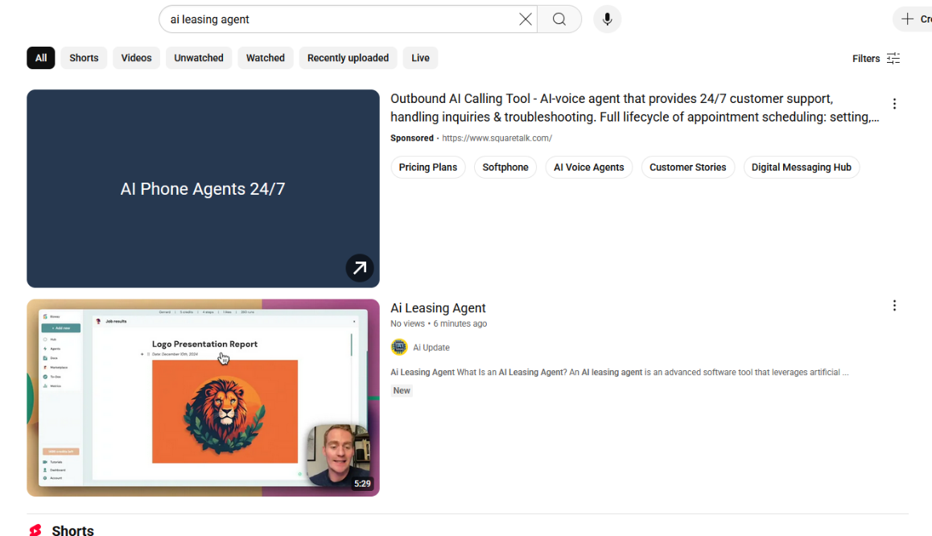Open the Ai Update channel name link
Viewport: 932px width, 536px height.
(x=431, y=348)
